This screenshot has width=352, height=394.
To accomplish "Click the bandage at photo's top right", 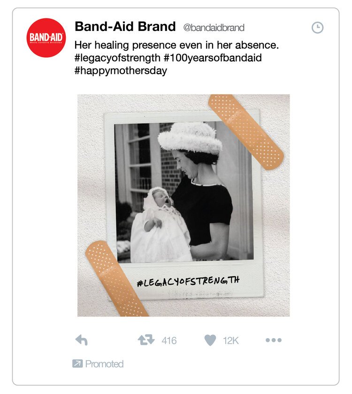I will pos(246,131).
